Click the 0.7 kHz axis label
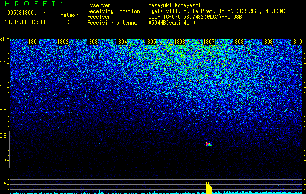The width and height of the screenshot is (306, 194). click(x=4, y=160)
